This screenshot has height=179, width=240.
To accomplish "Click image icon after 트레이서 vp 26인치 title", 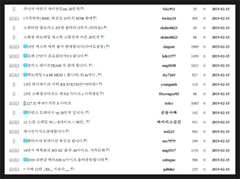I will (87, 112).
